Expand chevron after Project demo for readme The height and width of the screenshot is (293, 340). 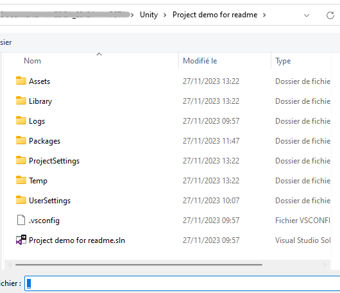pyautogui.click(x=264, y=15)
